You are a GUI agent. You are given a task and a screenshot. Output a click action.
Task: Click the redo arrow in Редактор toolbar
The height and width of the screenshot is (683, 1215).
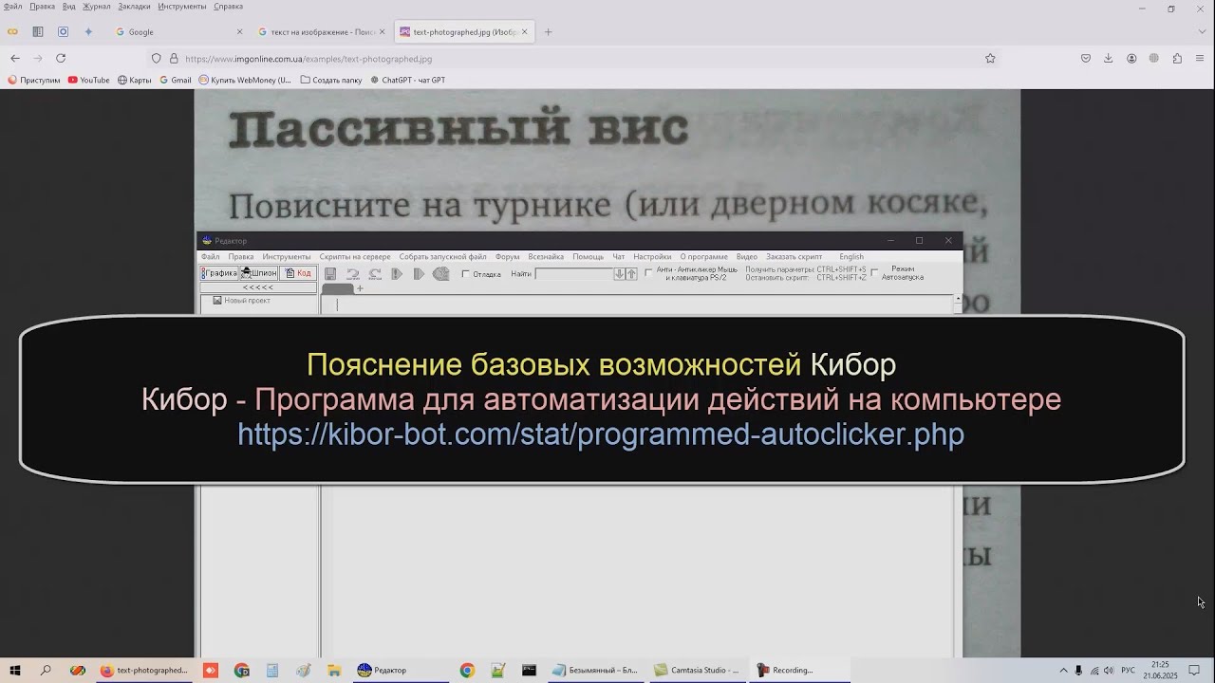(x=375, y=273)
